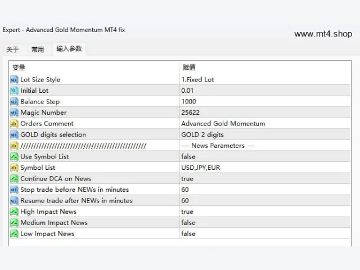Edit Orders Comment value 'Advanced Gold Momentum'
Screen dimensions: 360x270
(265, 124)
